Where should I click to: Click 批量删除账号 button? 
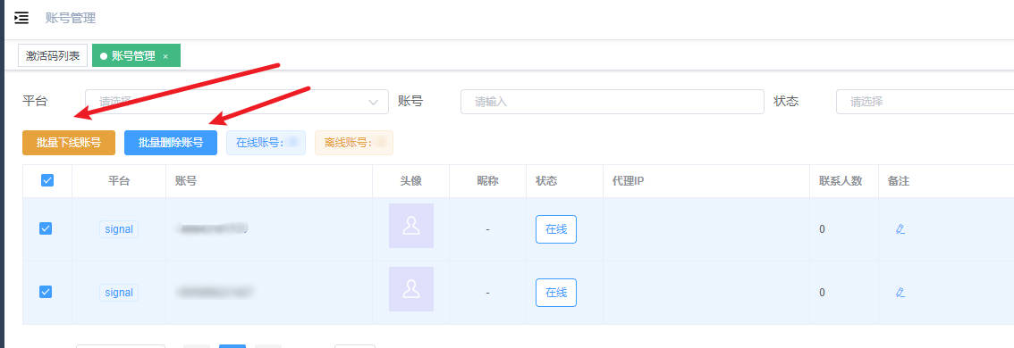click(171, 143)
